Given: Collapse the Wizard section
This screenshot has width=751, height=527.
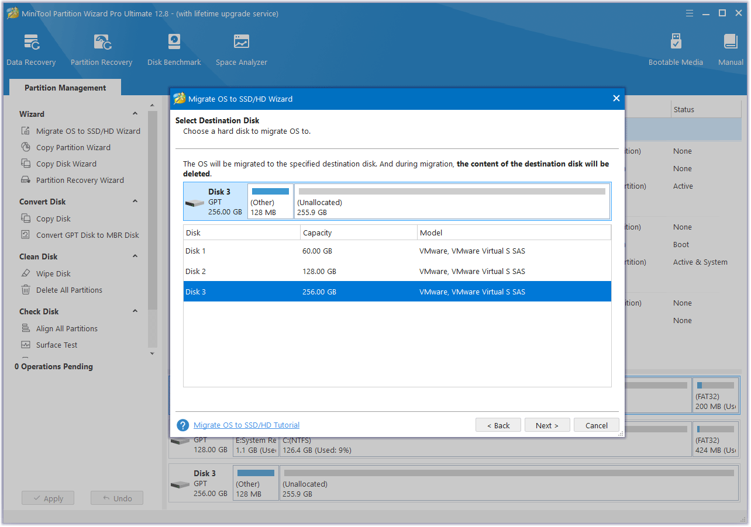Looking at the screenshot, I should pos(135,114).
